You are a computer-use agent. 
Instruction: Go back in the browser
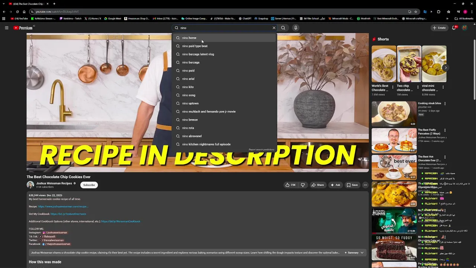[x=4, y=12]
